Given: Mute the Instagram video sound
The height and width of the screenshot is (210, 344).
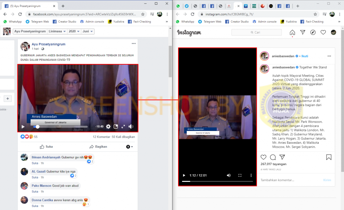Looking at the screenshot, I should (x=229, y=176).
